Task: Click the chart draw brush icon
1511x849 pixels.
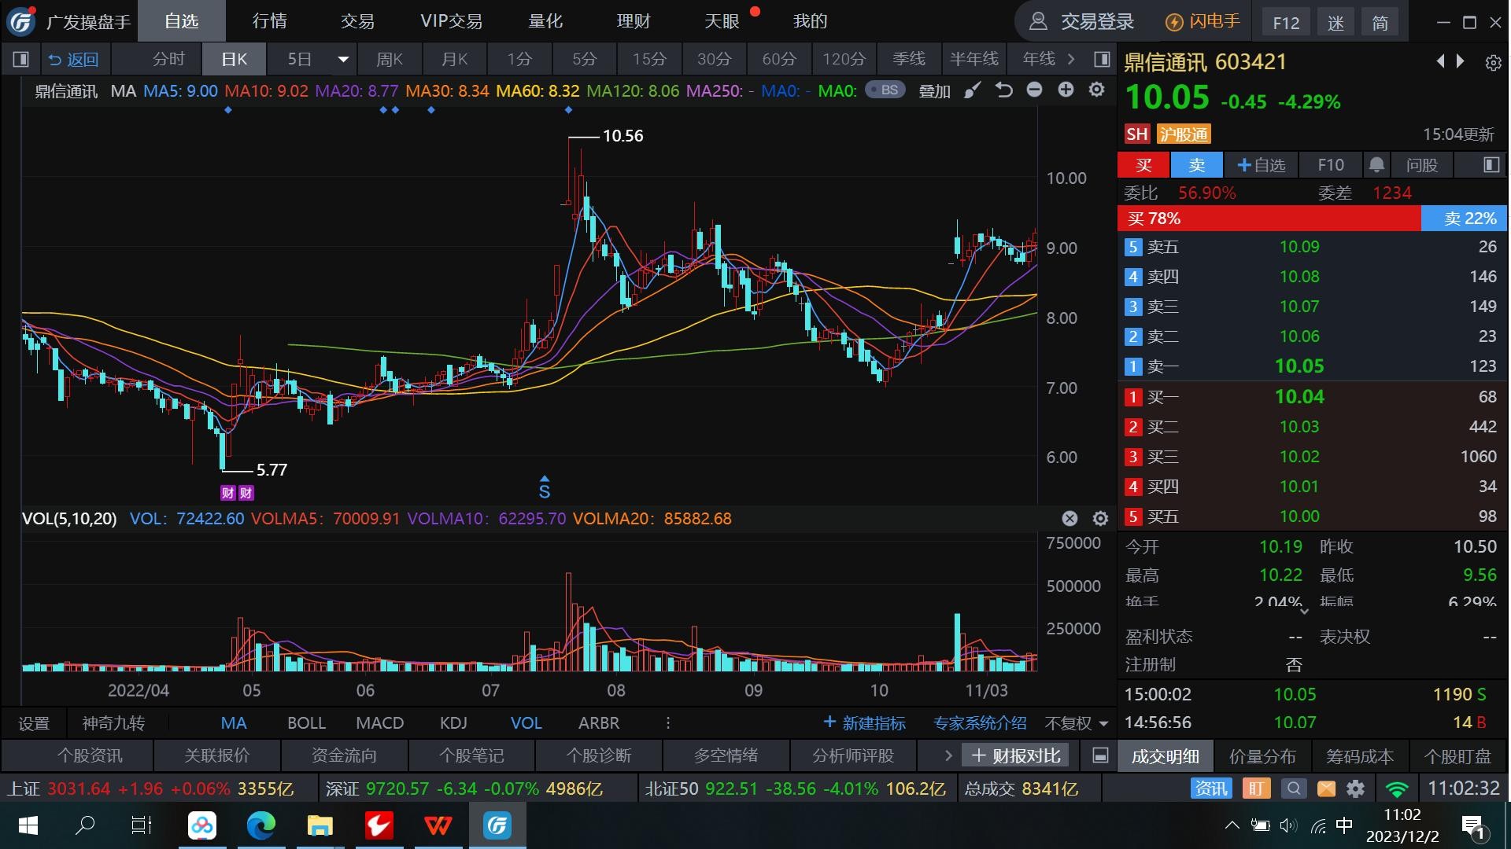Action: click(973, 90)
